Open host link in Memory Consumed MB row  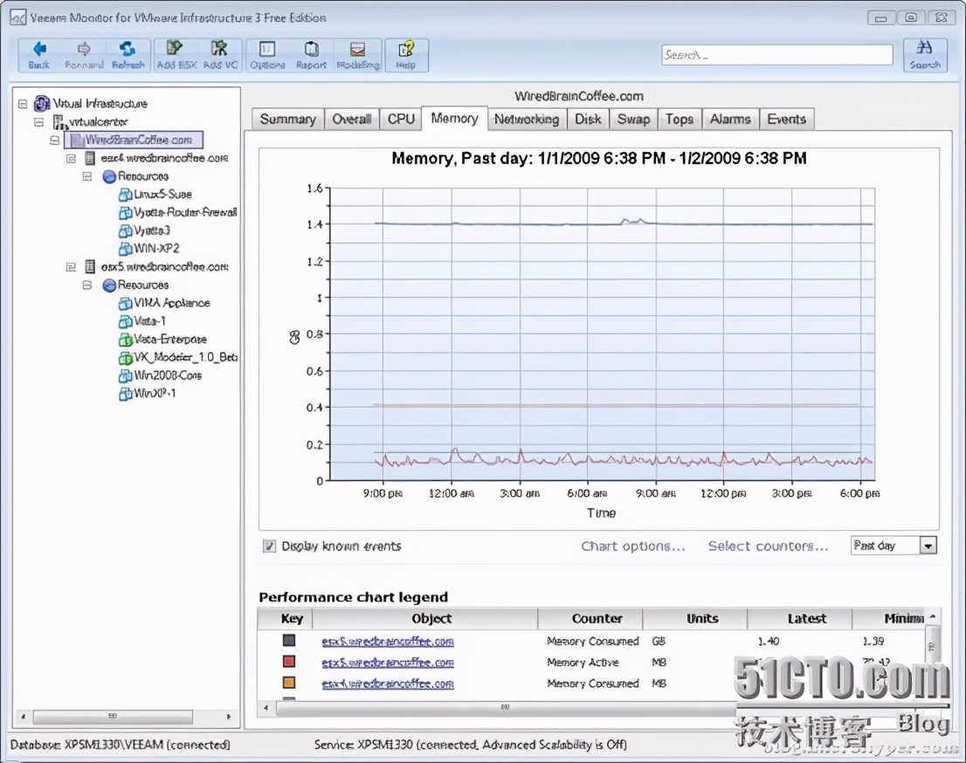coord(388,684)
